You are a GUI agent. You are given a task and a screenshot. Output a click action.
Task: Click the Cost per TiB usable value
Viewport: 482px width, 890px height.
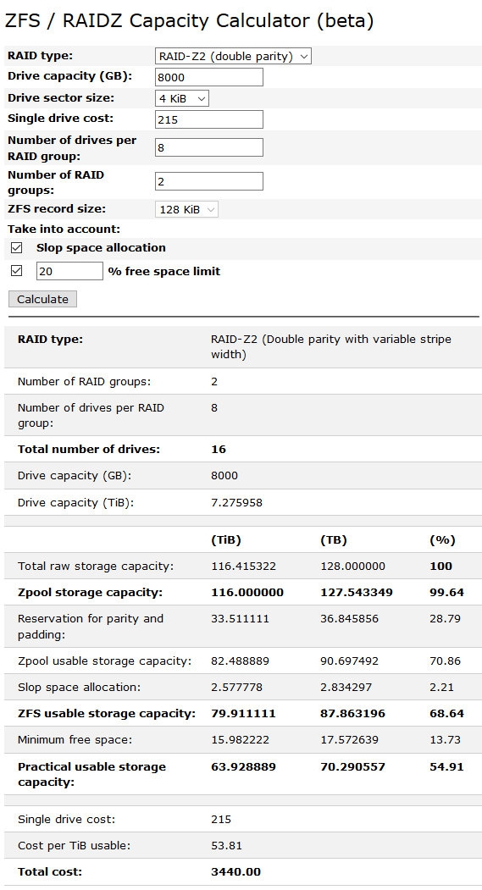(x=226, y=846)
